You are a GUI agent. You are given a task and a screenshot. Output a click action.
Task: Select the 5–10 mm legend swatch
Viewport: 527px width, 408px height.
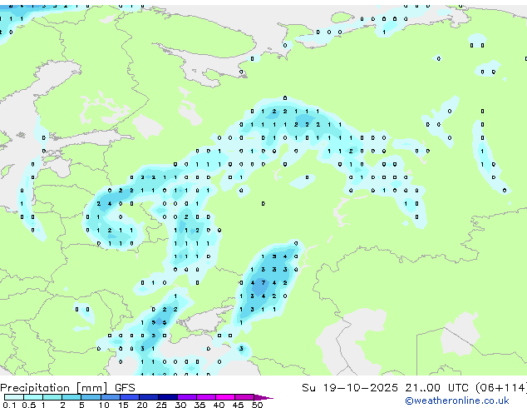(x=91, y=397)
